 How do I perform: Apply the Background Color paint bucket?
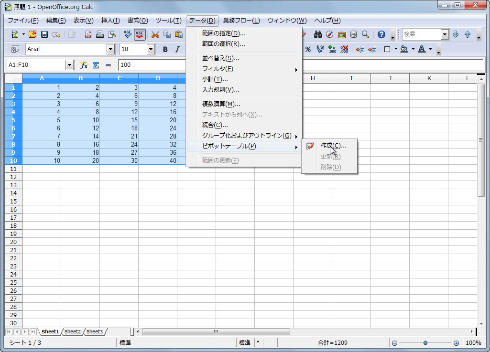click(x=404, y=49)
